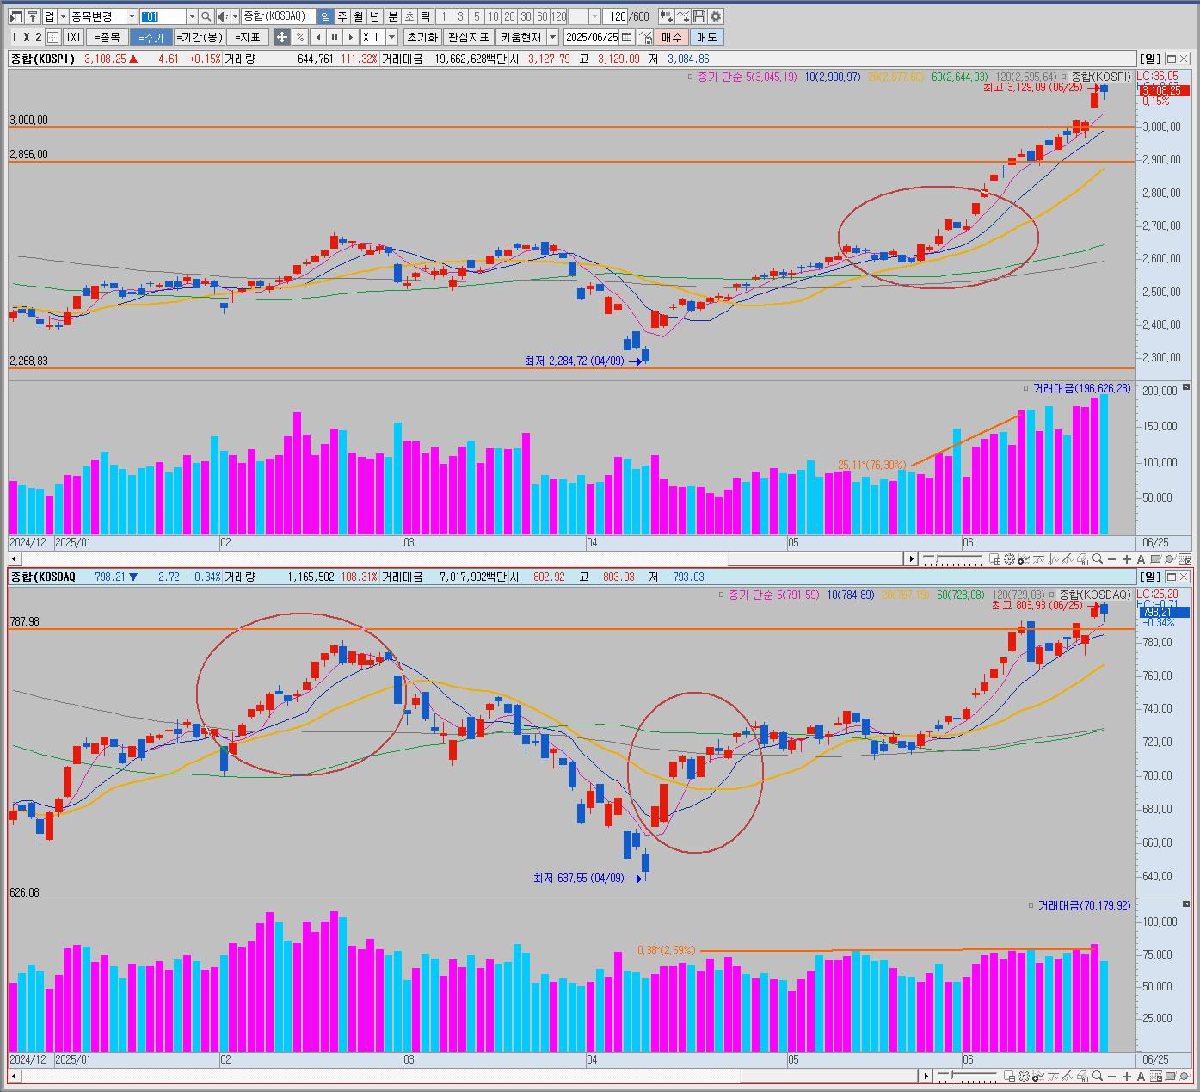Click the =기간(봉) button

[200, 37]
